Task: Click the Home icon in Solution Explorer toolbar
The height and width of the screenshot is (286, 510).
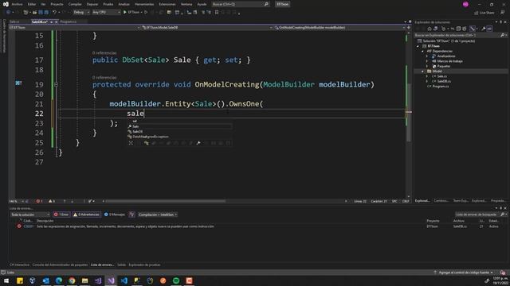Action: pos(430,29)
